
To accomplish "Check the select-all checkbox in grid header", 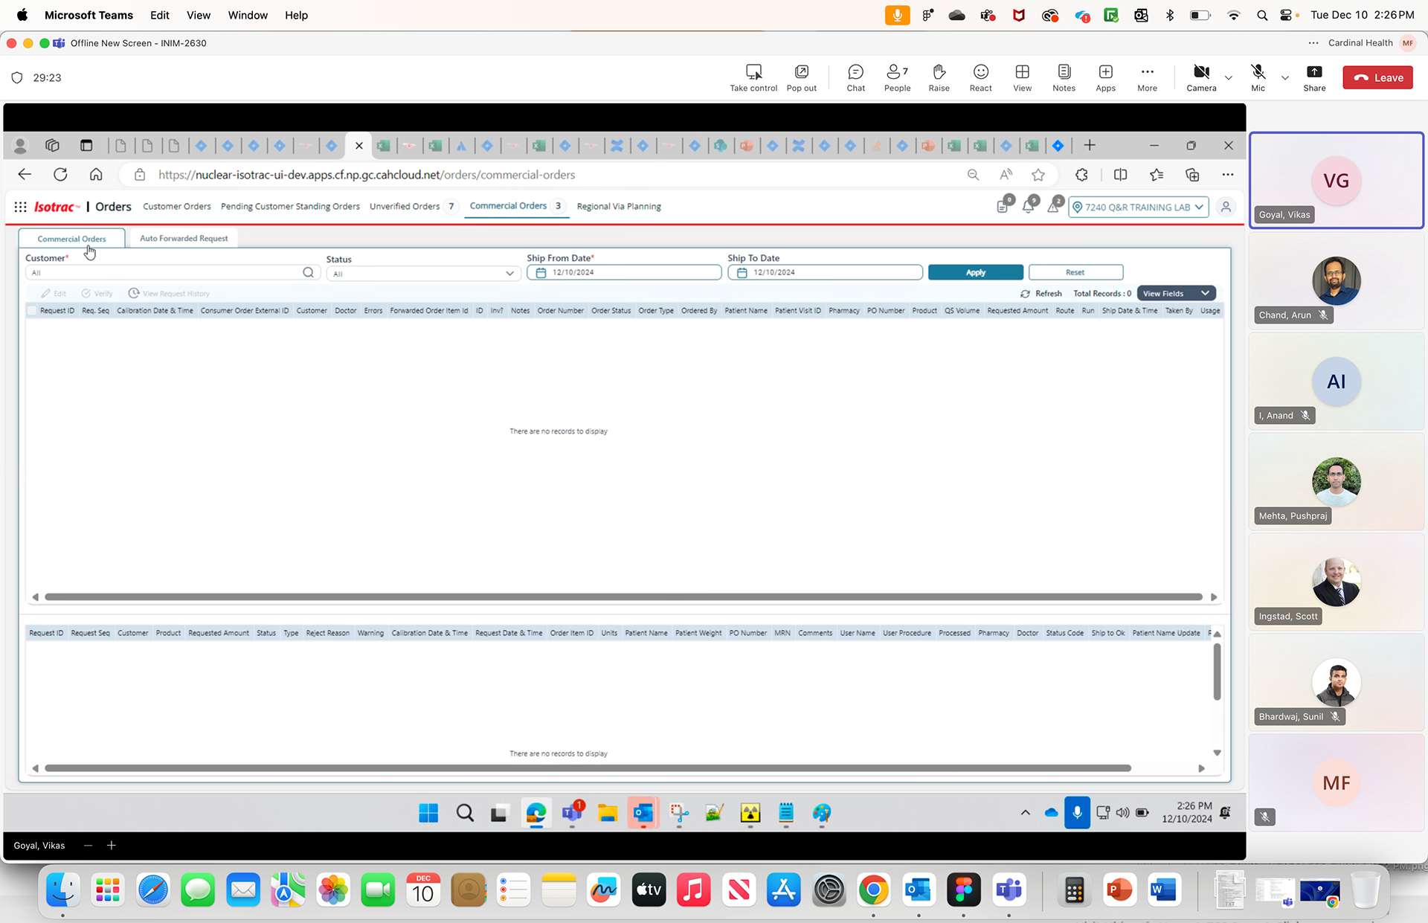I will tap(32, 311).
